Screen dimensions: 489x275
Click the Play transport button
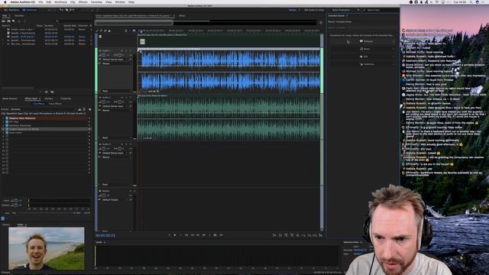click(x=175, y=235)
